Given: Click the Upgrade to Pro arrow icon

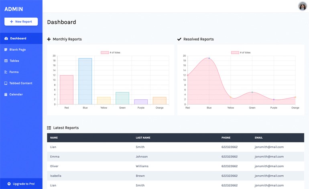Looking at the screenshot, I should click(9, 184).
